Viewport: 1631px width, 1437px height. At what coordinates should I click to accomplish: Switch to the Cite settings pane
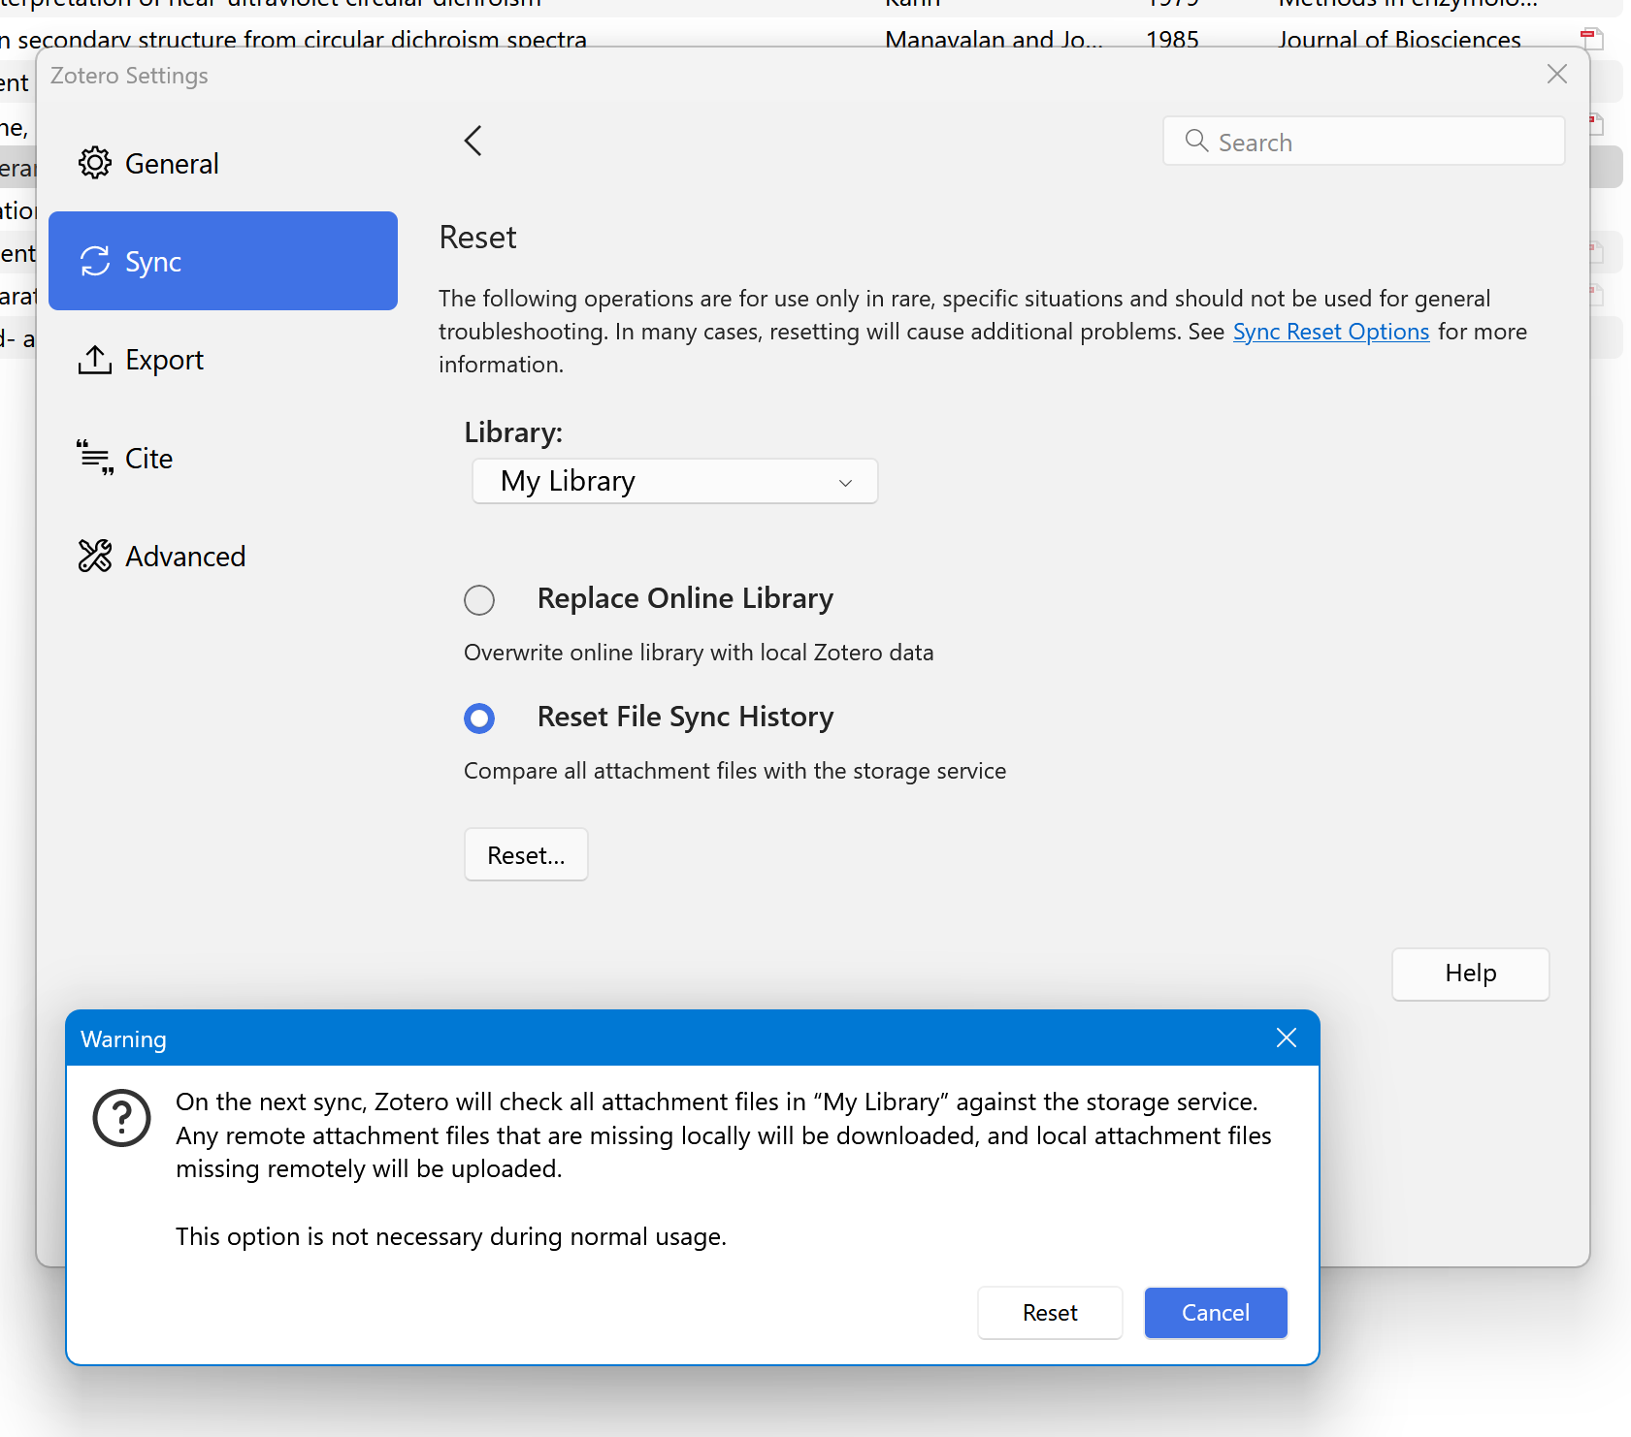pos(223,458)
